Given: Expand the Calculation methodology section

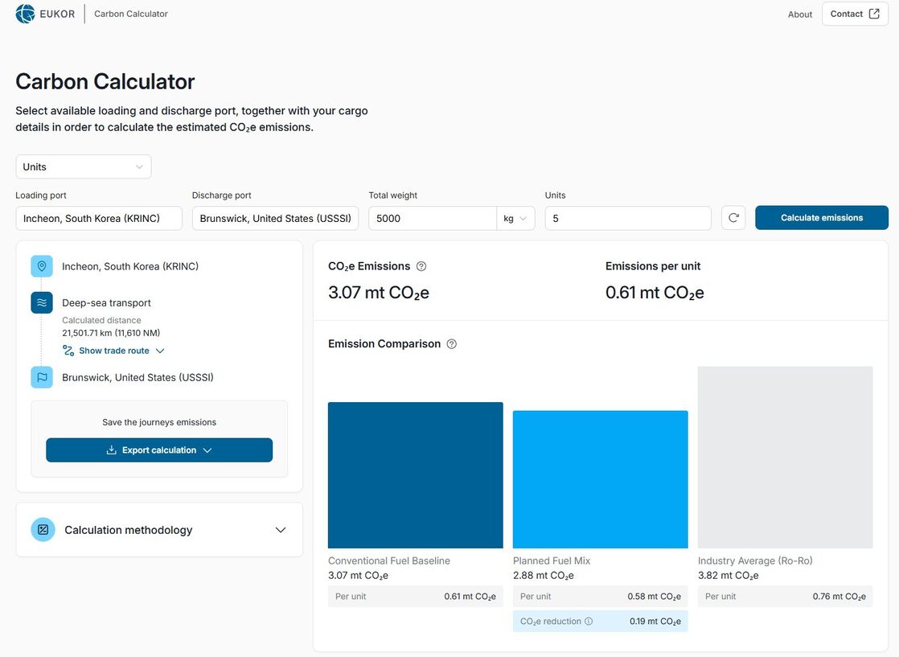Looking at the screenshot, I should (x=280, y=529).
